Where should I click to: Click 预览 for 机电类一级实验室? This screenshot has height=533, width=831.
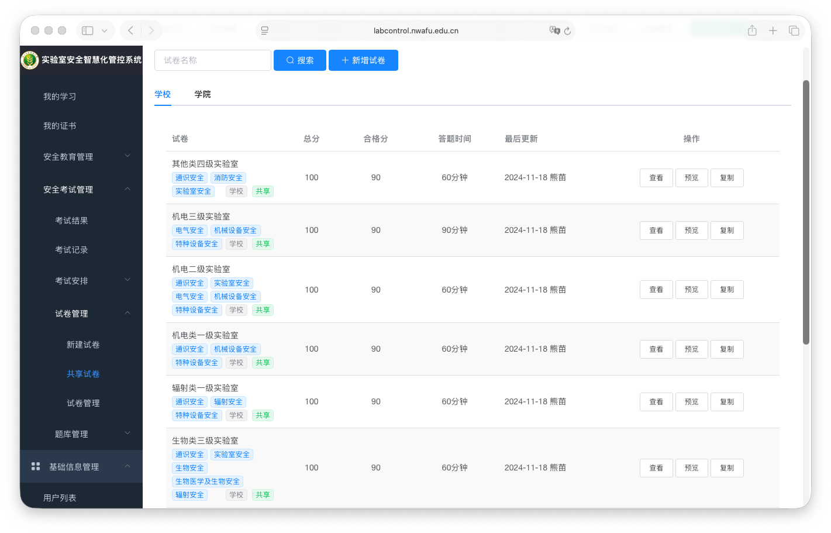[x=691, y=349]
